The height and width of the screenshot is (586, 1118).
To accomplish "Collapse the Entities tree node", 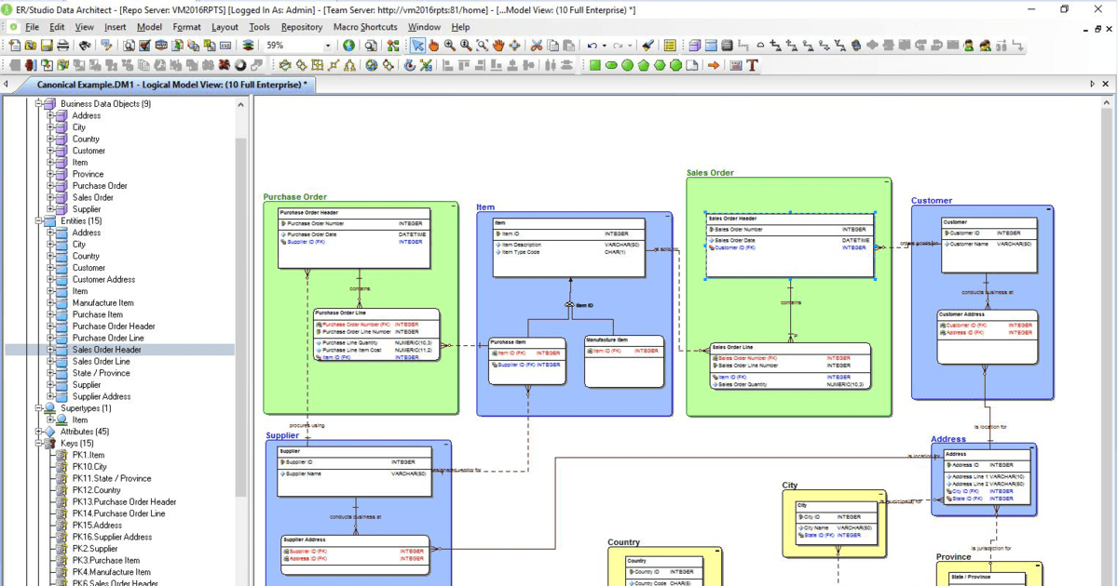I will pos(39,220).
